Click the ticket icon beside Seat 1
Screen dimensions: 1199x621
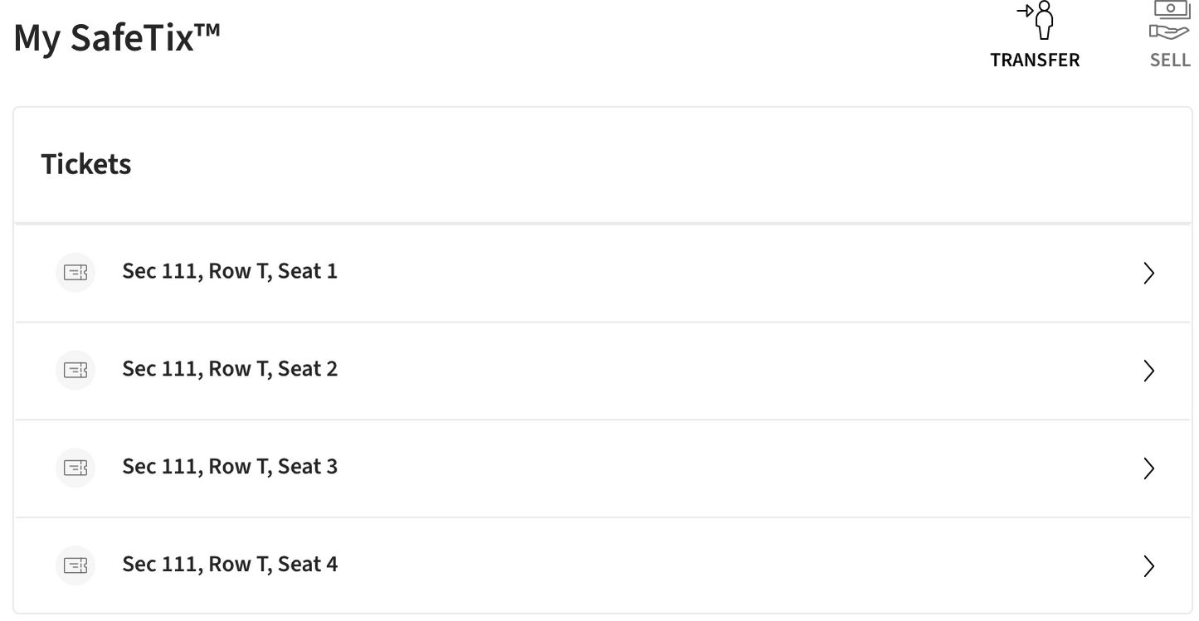pyautogui.click(x=76, y=273)
